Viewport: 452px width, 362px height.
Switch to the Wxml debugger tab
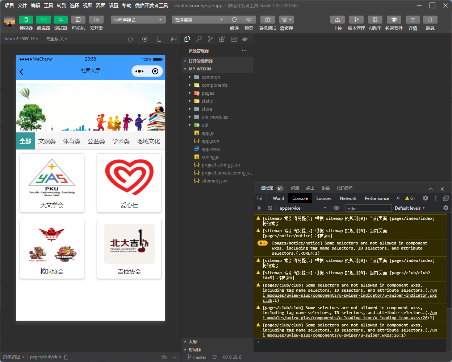(x=278, y=198)
